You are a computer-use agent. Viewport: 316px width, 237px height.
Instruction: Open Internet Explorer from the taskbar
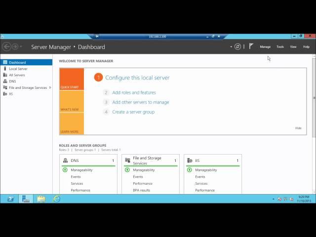pos(57,199)
